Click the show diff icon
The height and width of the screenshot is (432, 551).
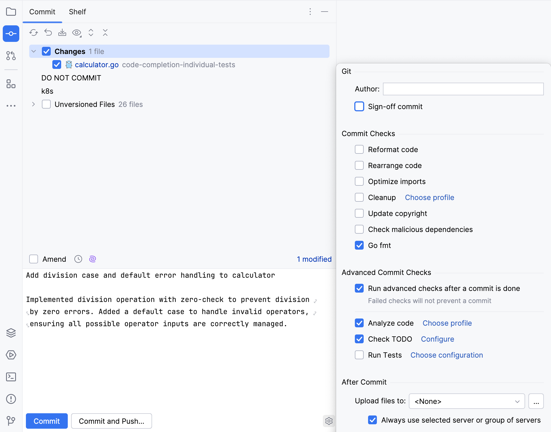(77, 33)
